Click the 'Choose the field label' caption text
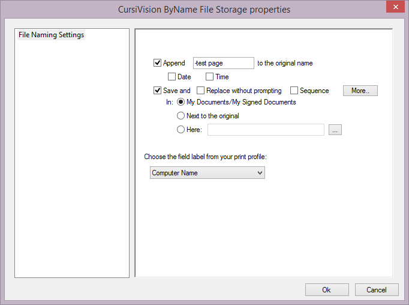Viewport: 409px width, 305px height. pyautogui.click(x=205, y=157)
